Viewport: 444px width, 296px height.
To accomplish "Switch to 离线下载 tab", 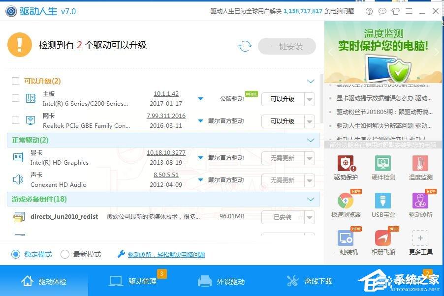I will click(x=310, y=281).
